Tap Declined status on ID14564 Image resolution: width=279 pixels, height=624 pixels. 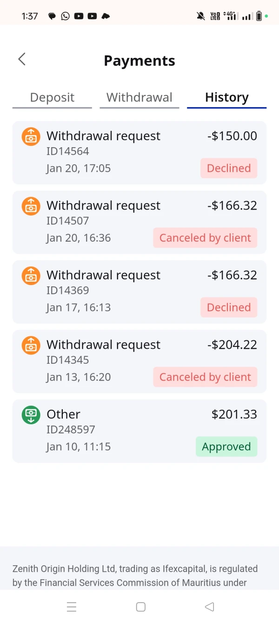tap(229, 169)
